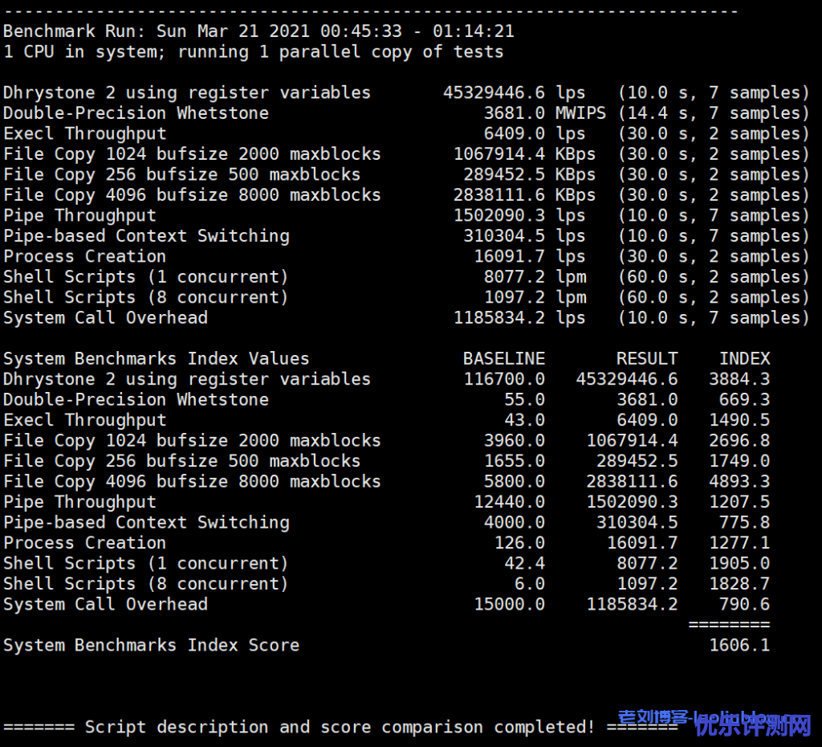This screenshot has height=747, width=822.
Task: Select the Benchmark Run date line
Action: click(x=258, y=31)
